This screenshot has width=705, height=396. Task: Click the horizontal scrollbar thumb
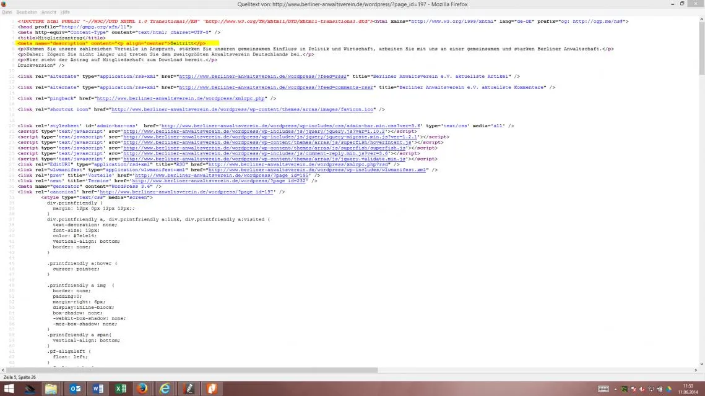point(192,371)
